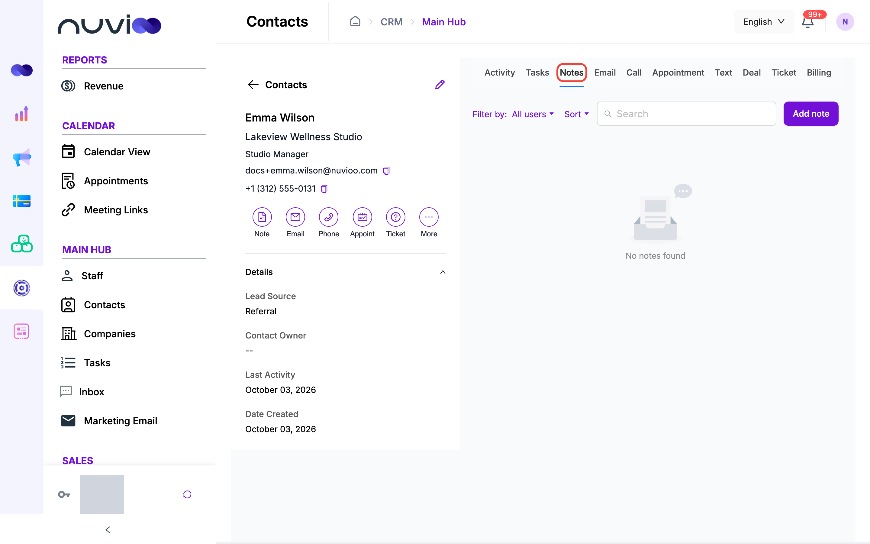This screenshot has width=870, height=544.
Task: Click the home breadcrumb icon
Action: click(x=355, y=21)
